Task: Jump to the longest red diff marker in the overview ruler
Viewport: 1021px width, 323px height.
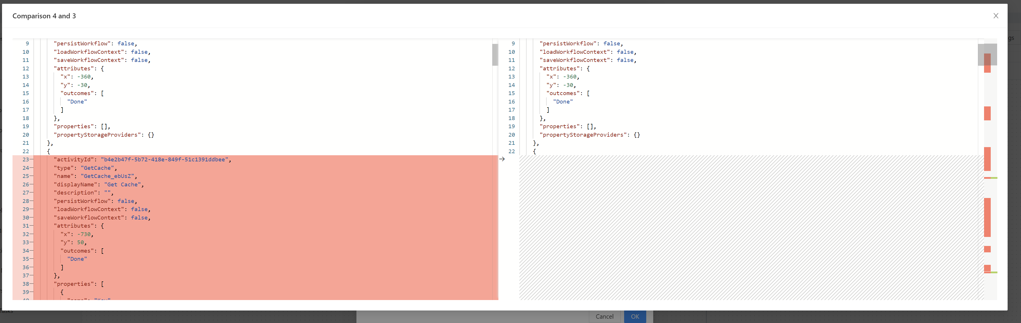Action: point(987,217)
